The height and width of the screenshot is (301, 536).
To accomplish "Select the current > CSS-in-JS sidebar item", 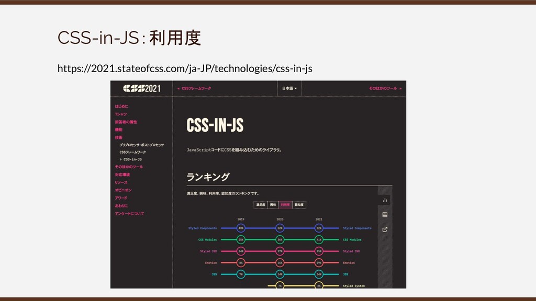I will [x=130, y=159].
